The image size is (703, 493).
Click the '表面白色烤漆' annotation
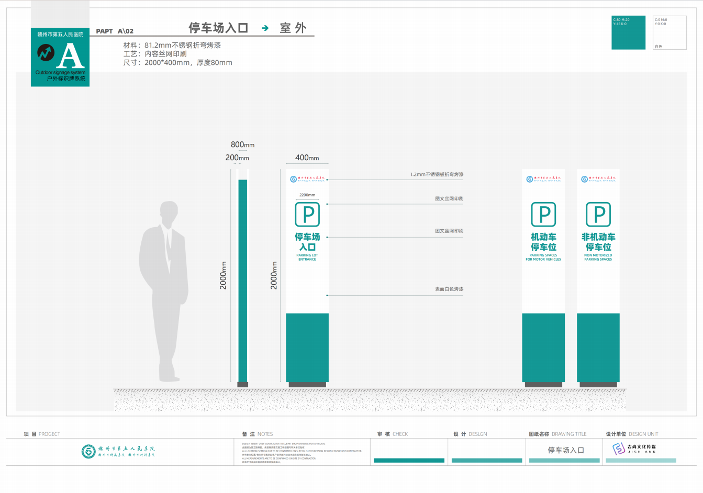tap(449, 289)
